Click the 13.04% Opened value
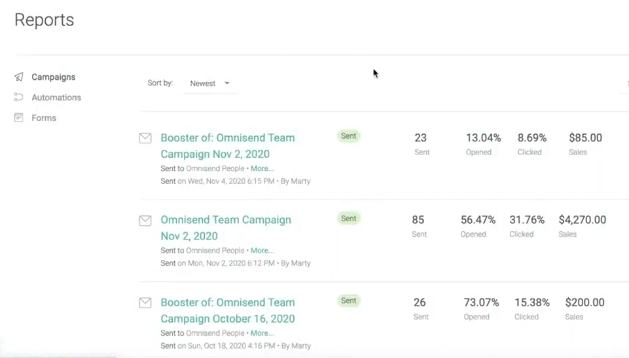The width and height of the screenshot is (629, 358). point(484,138)
